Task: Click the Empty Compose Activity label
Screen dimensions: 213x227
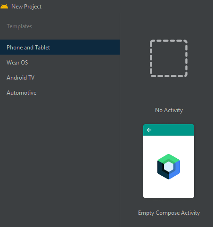Action: 169,213
